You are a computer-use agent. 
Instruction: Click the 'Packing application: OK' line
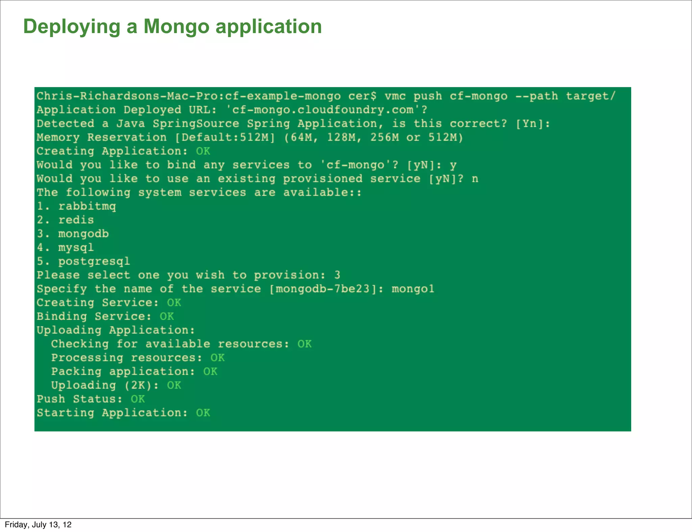pyautogui.click(x=134, y=372)
